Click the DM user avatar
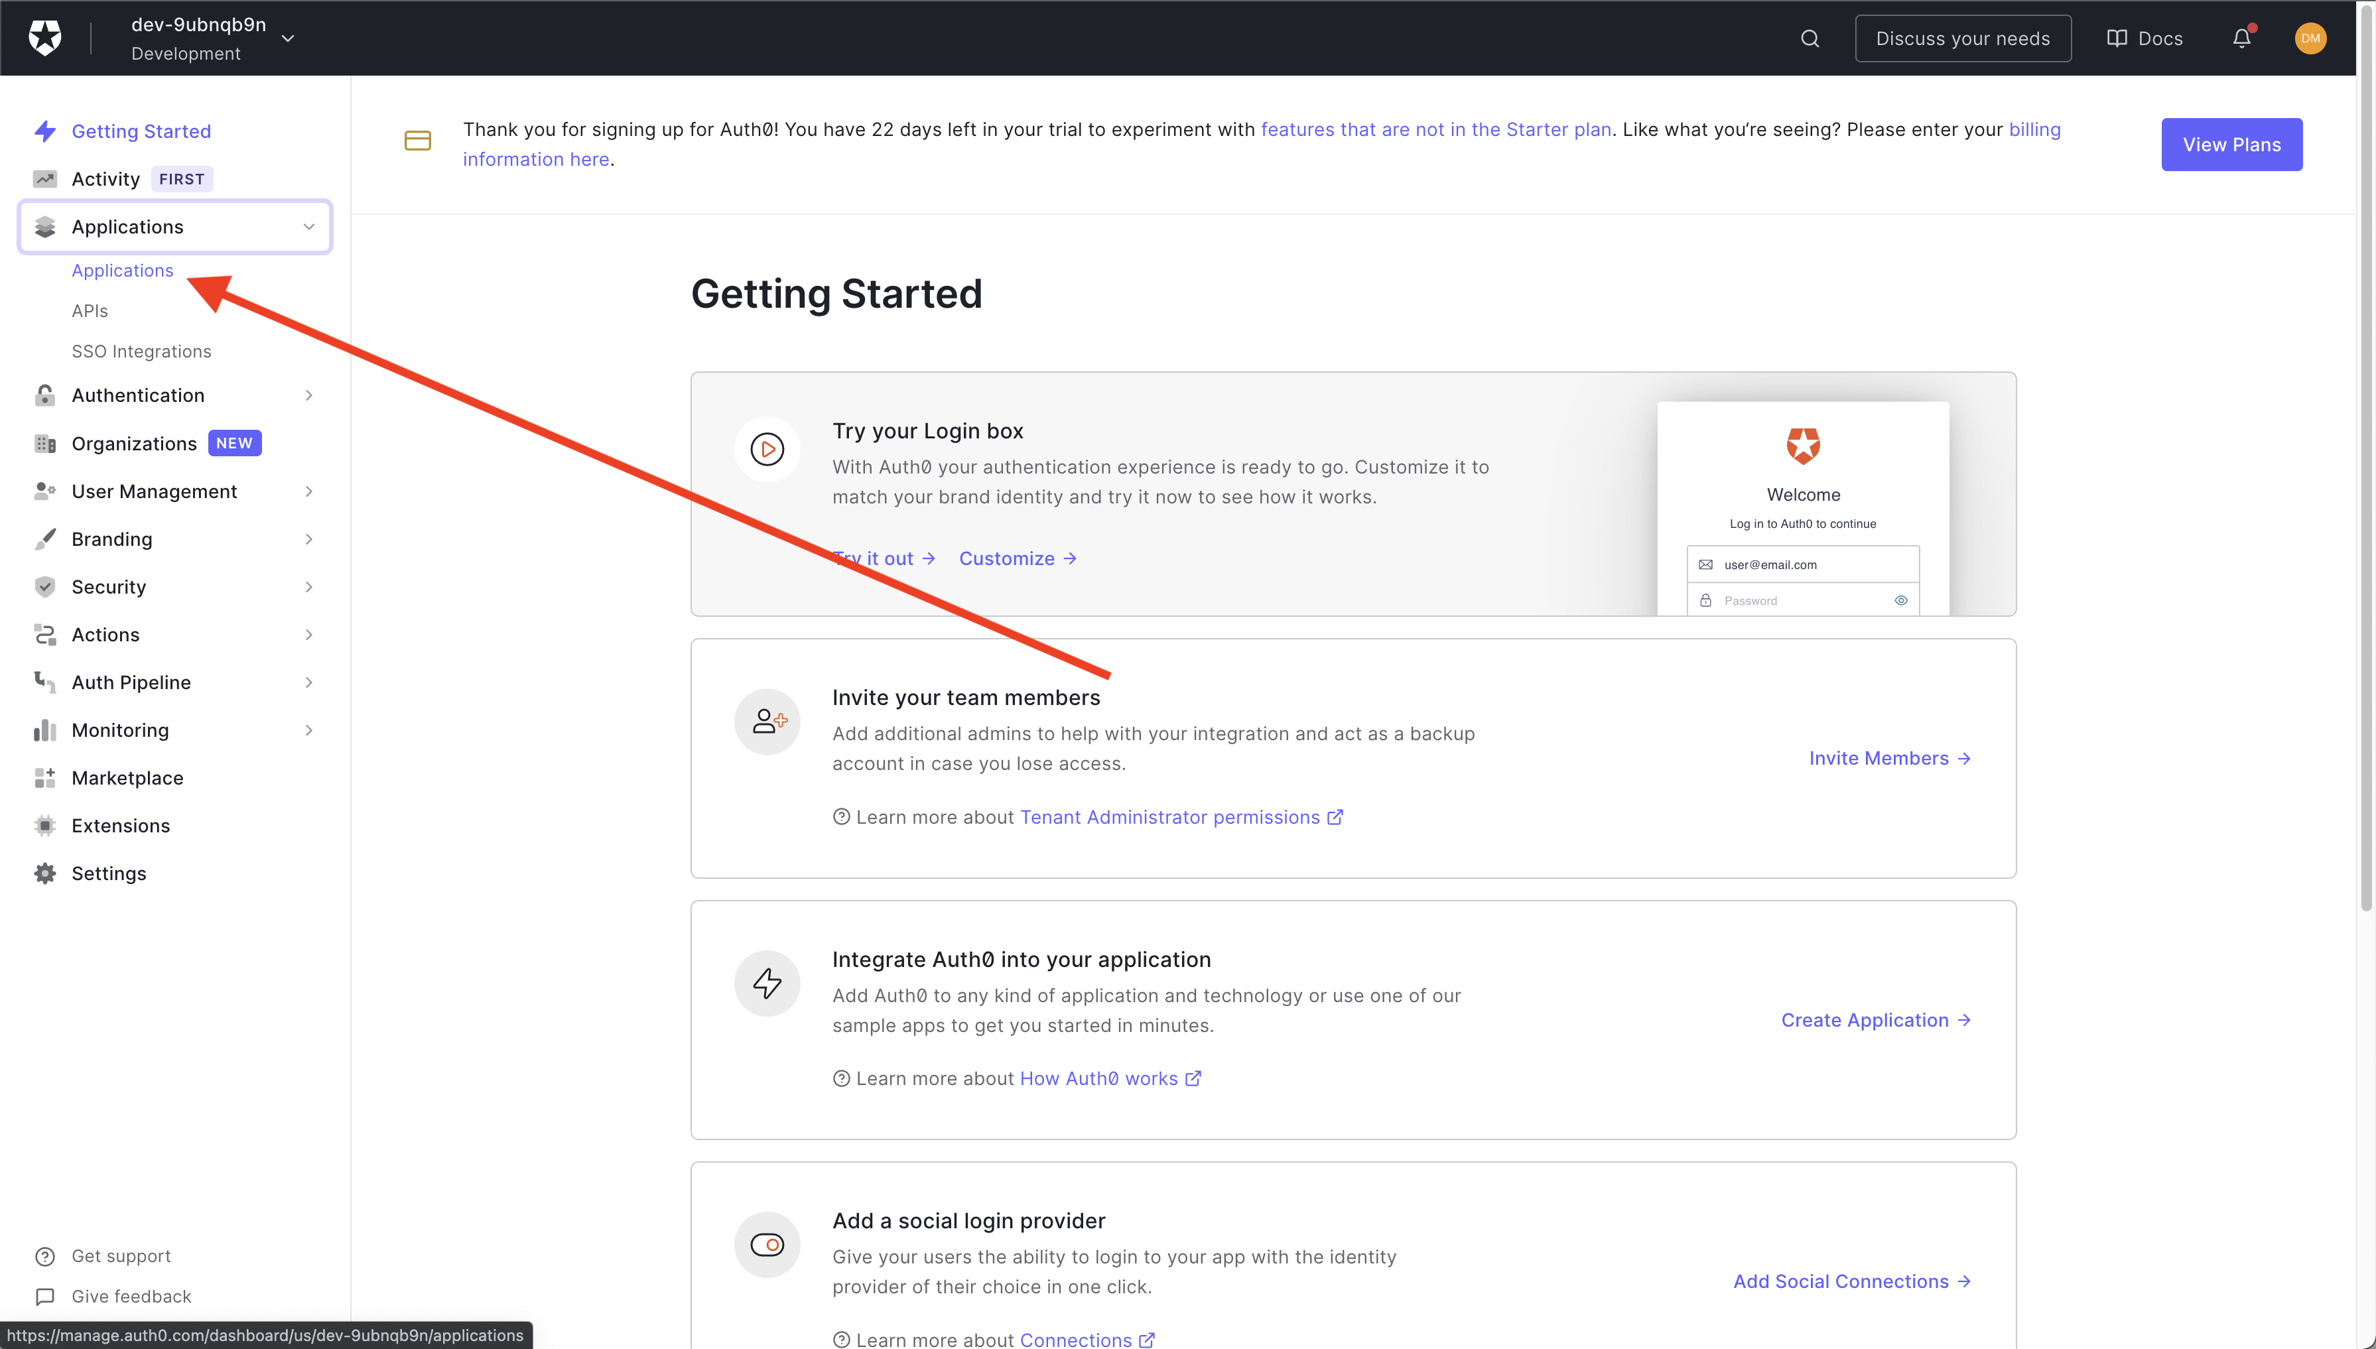This screenshot has height=1349, width=2376. 2309,38
